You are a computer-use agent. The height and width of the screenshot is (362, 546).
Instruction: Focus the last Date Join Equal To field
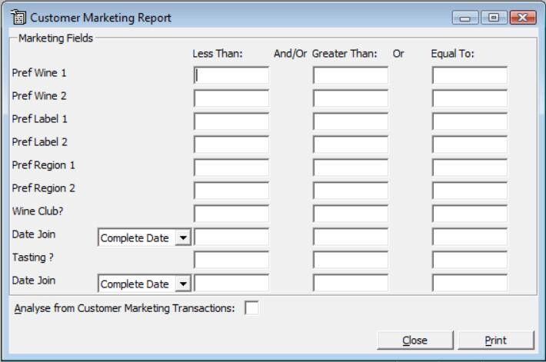(x=470, y=283)
